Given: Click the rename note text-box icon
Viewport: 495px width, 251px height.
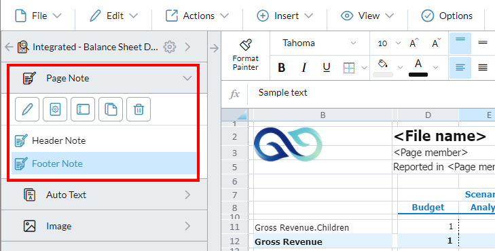Looking at the screenshot, I should [83, 109].
